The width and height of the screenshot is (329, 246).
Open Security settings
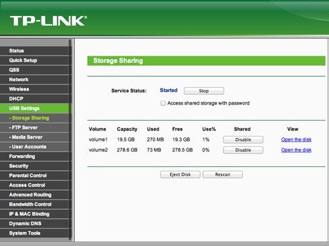tap(34, 166)
